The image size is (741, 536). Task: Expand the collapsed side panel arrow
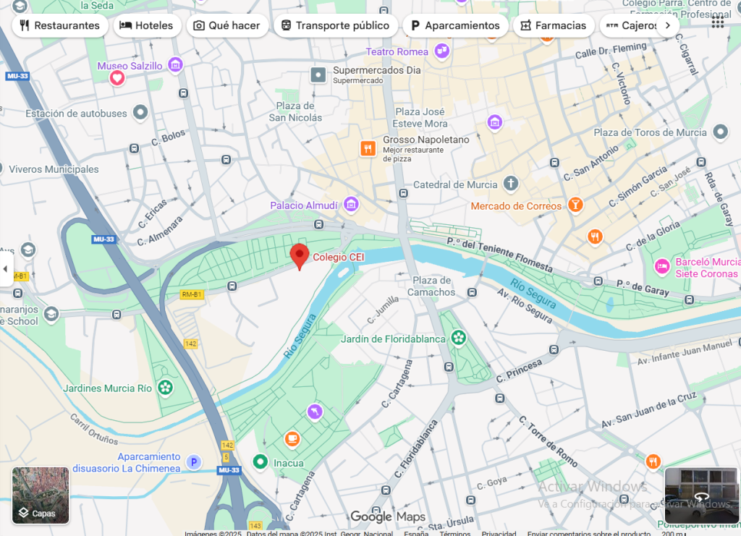pyautogui.click(x=6, y=268)
